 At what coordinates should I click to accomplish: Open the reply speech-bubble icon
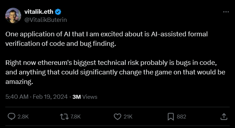(x=11, y=117)
